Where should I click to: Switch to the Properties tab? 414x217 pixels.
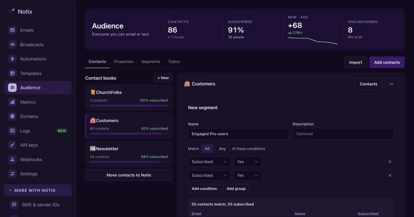pyautogui.click(x=124, y=62)
